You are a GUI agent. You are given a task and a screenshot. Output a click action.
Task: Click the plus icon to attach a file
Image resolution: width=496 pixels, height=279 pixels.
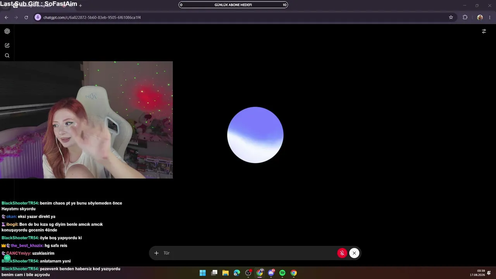157,253
